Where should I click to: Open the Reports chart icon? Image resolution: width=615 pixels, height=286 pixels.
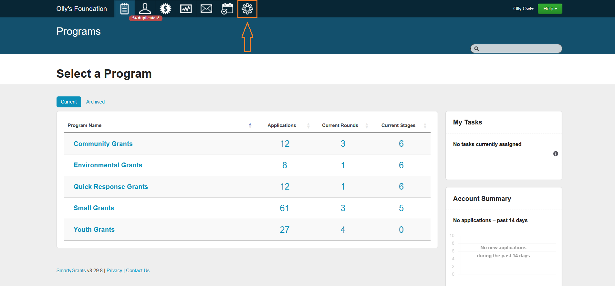pos(186,9)
